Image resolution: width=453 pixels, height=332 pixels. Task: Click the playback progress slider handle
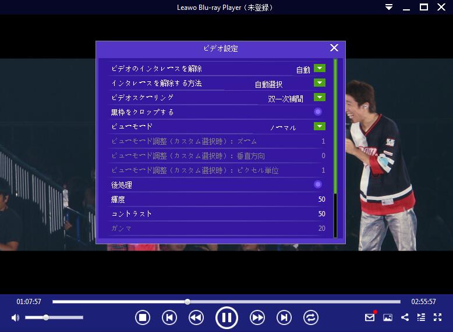pos(187,302)
